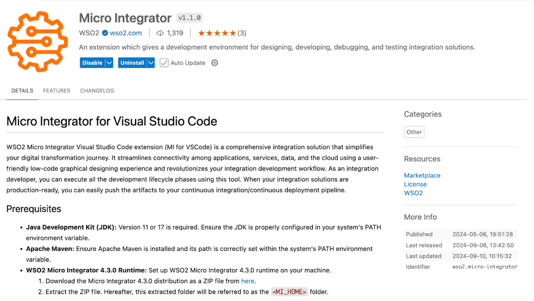Viewport: 534px width, 301px height.
Task: Expand the Disable button dropdown arrow
Action: coord(109,63)
